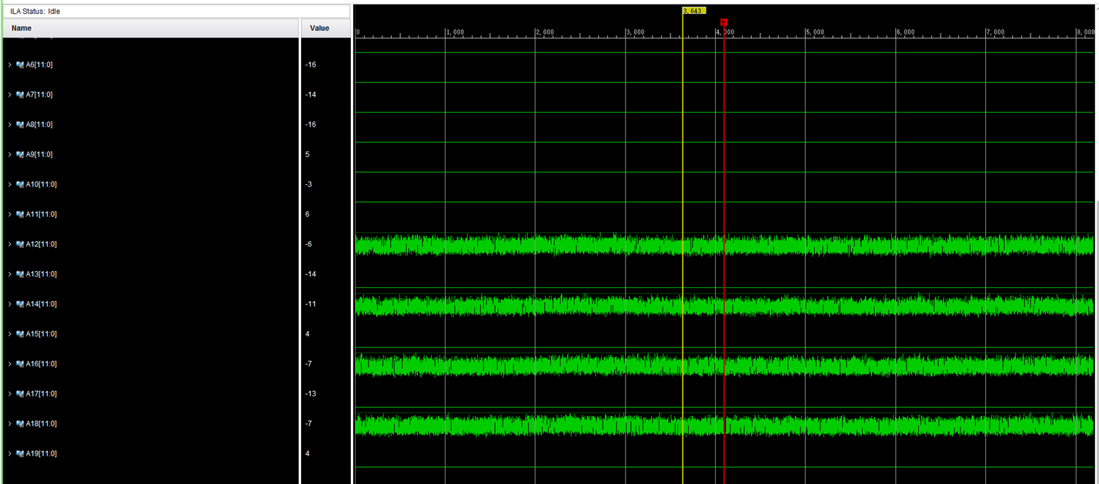Select the A14[11:0] signal name
The height and width of the screenshot is (484, 1099).
tap(42, 305)
